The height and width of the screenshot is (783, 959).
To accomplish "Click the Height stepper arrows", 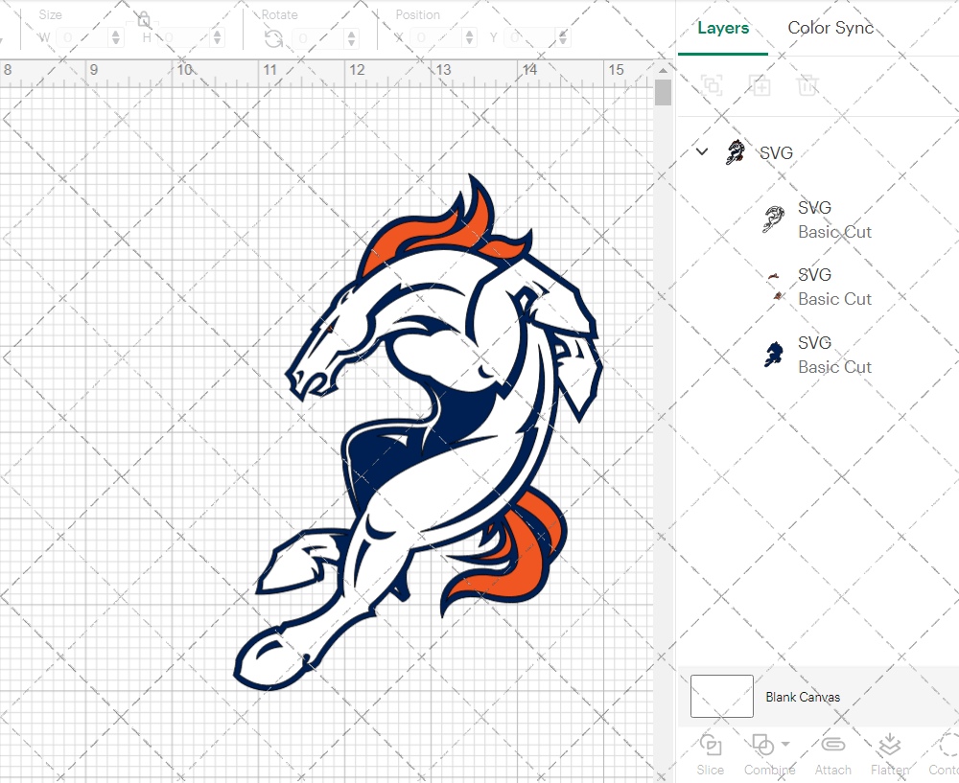I will click(x=217, y=38).
